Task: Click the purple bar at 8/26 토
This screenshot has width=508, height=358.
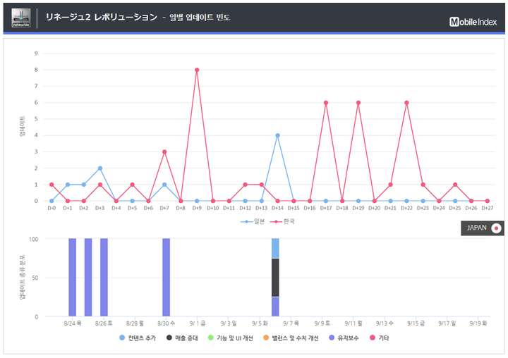Action: 104,278
